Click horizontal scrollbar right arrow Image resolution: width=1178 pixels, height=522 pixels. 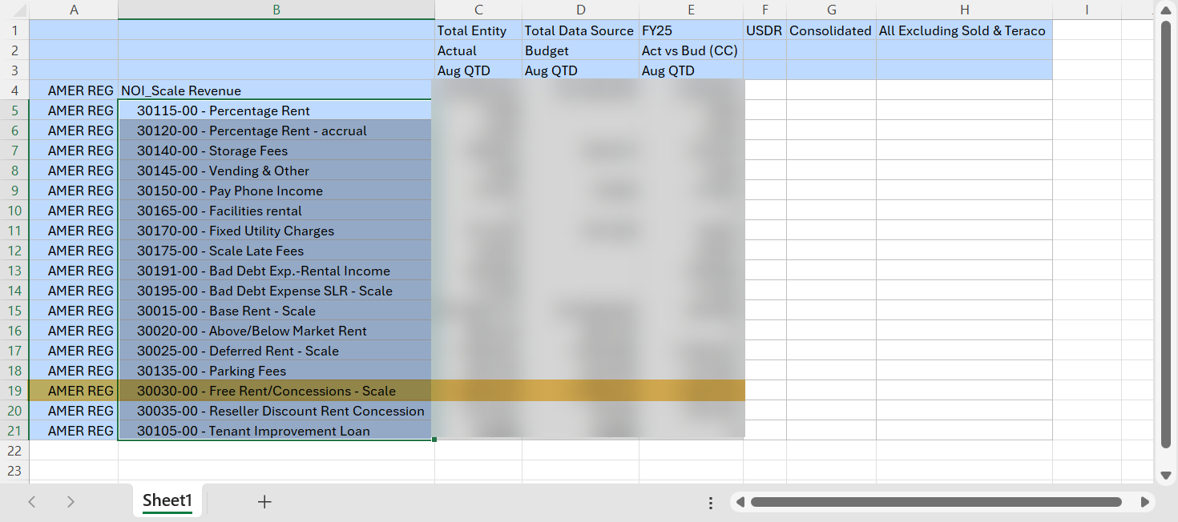[x=1144, y=502]
